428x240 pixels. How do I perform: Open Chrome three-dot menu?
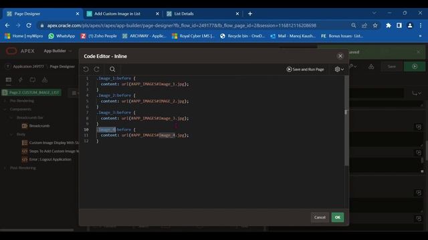click(421, 25)
